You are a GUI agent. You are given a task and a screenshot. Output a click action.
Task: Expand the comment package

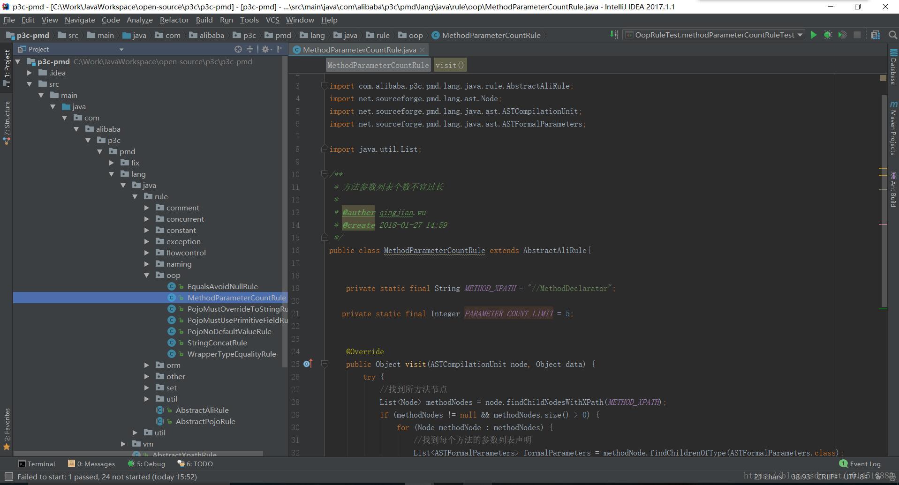point(147,208)
